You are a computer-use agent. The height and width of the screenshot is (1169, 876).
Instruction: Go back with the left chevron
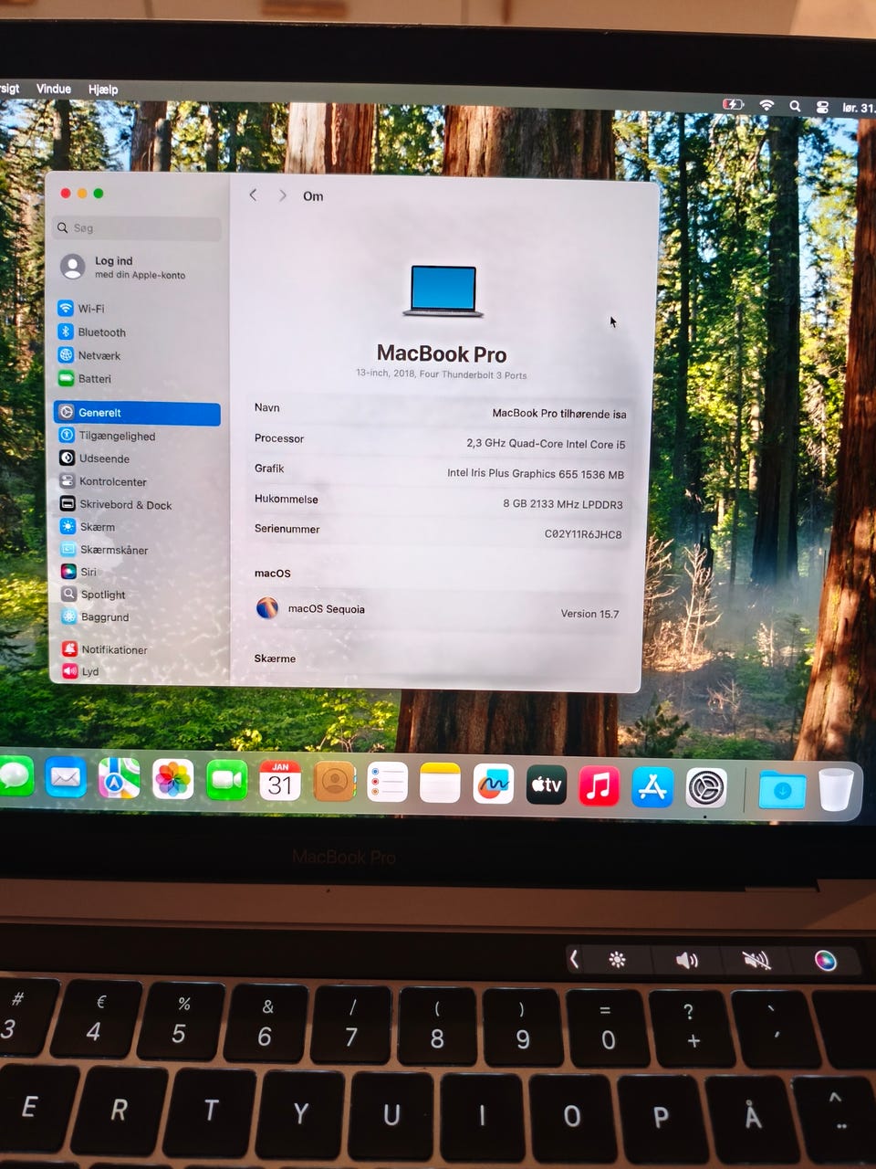pyautogui.click(x=253, y=195)
